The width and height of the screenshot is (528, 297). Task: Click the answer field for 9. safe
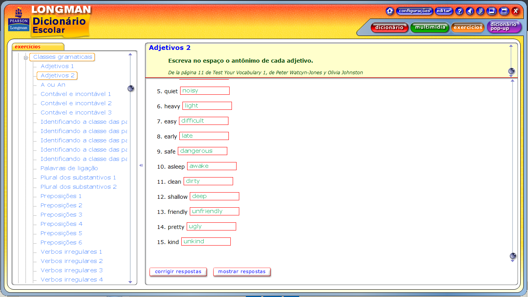pyautogui.click(x=203, y=151)
